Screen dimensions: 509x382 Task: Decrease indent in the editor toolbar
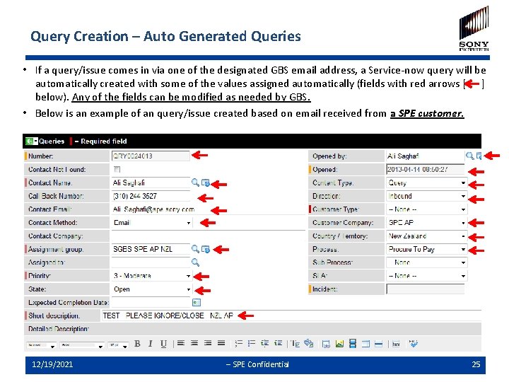click(264, 343)
